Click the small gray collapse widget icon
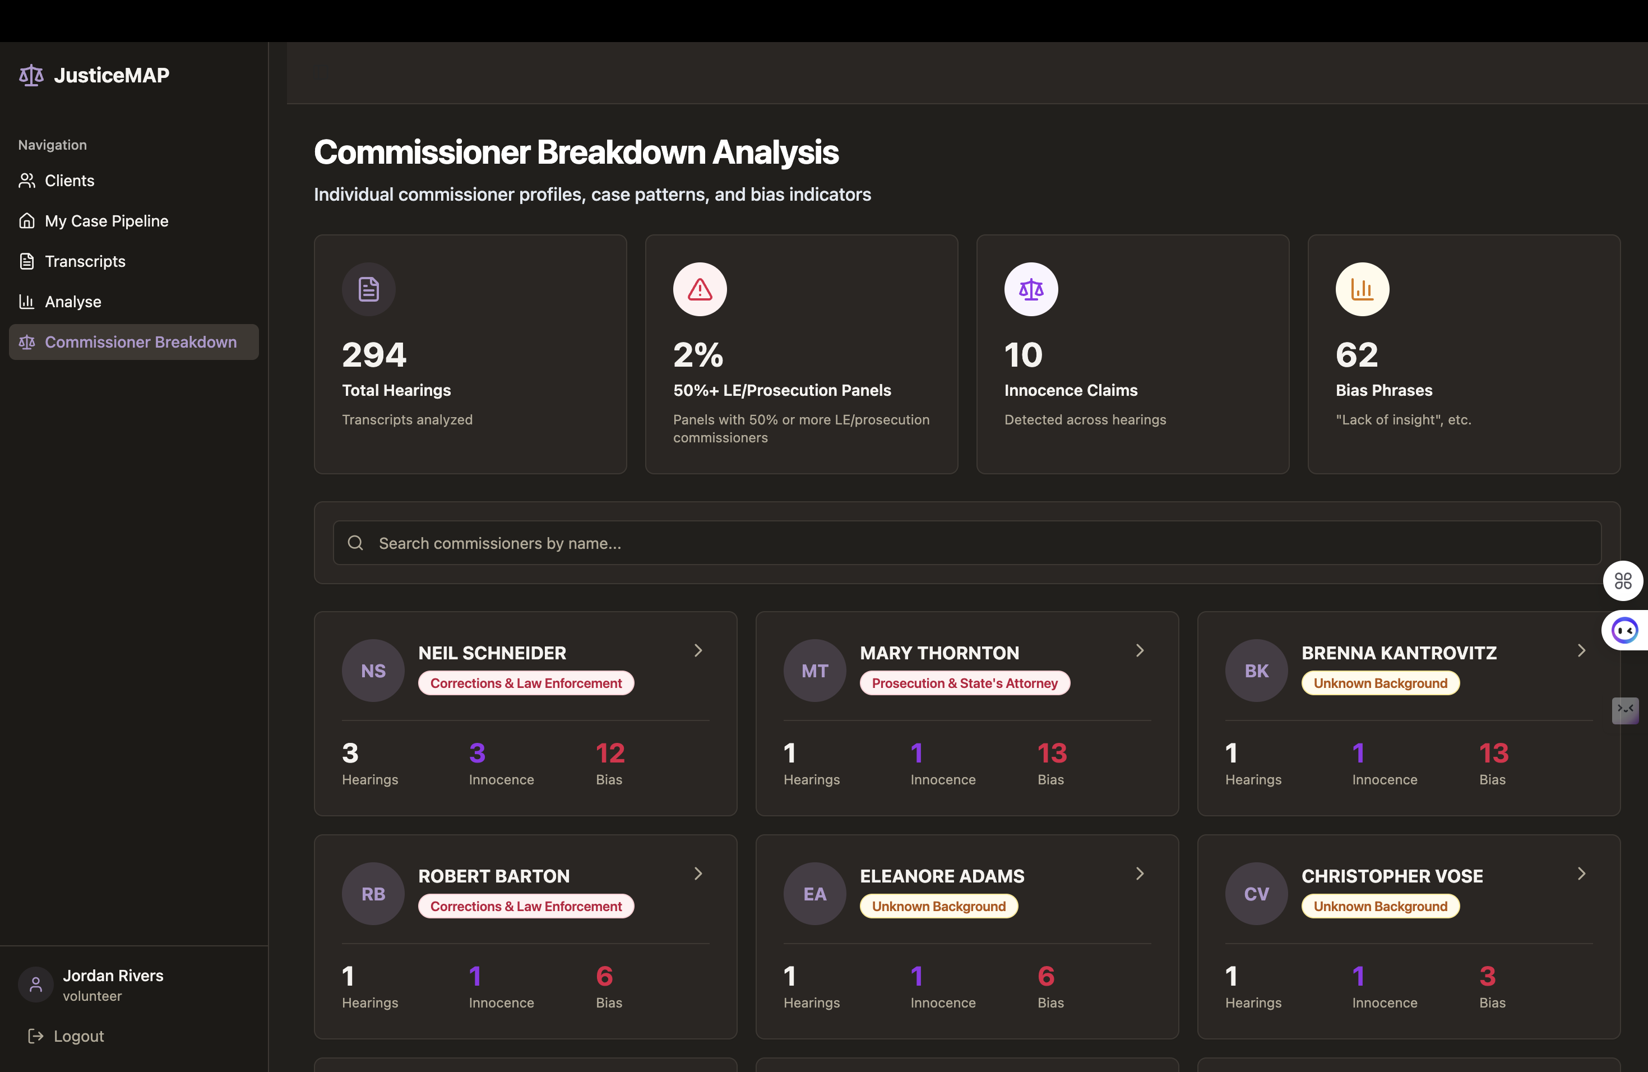 point(1624,710)
